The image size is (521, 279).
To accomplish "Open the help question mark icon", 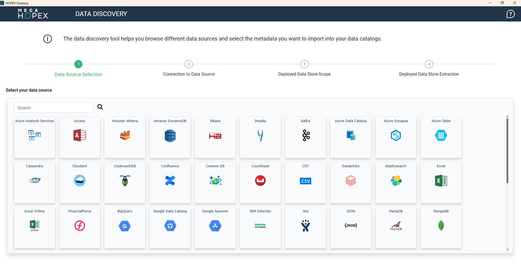I will click(510, 14).
